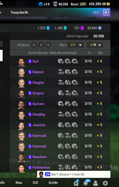Click the gold coins currency icon
The height and width of the screenshot is (187, 119).
coord(108,4)
